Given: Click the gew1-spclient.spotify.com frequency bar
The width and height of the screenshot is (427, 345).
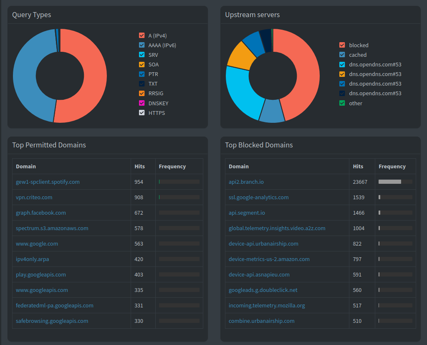Looking at the screenshot, I should tap(179, 182).
